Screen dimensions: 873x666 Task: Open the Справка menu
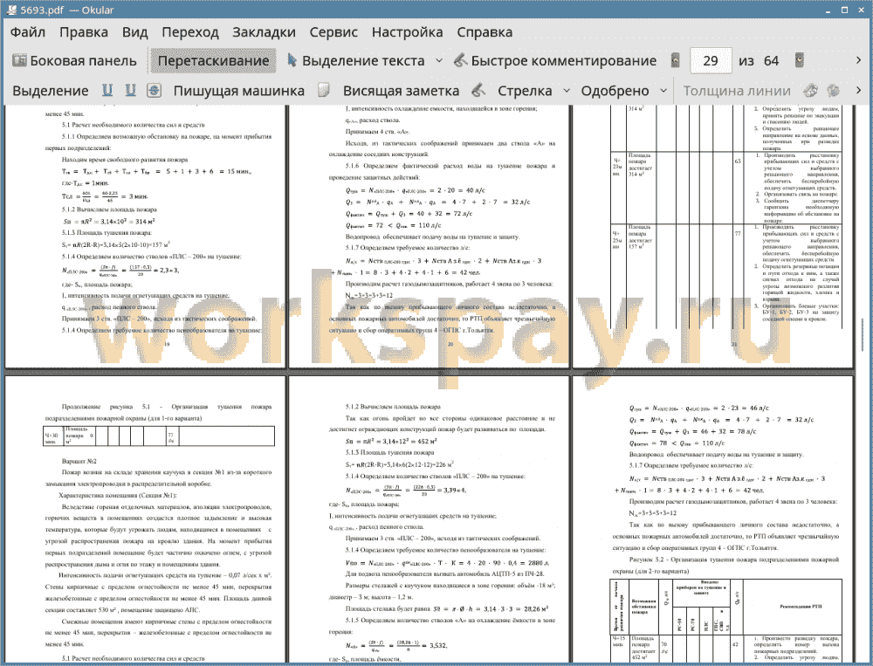[x=485, y=32]
